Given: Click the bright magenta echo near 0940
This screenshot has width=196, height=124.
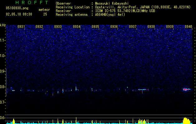Looking at the screenshot, I should tap(186, 89).
